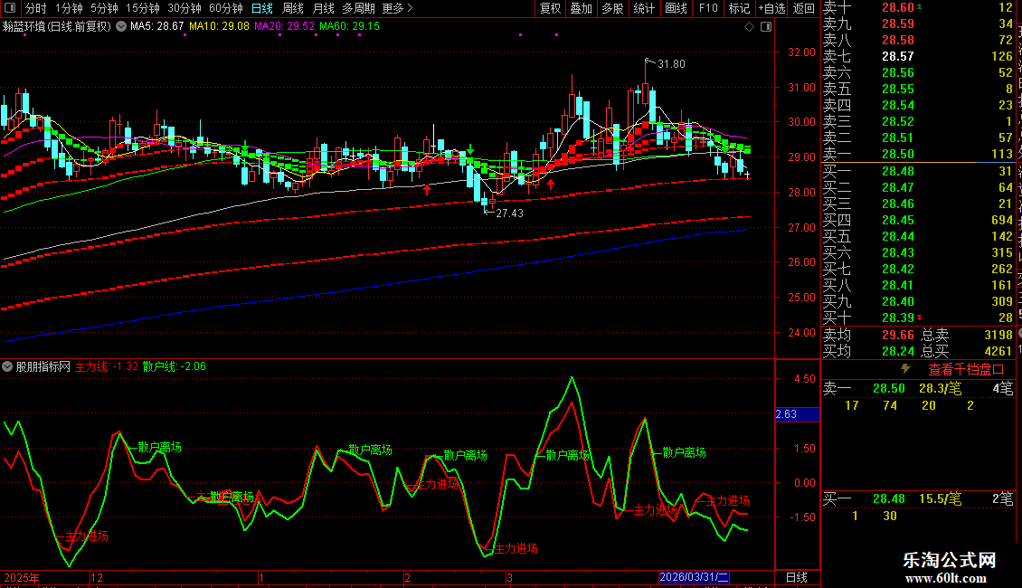Switch to 月线 monthly chart
The image size is (1022, 588).
pos(323,8)
